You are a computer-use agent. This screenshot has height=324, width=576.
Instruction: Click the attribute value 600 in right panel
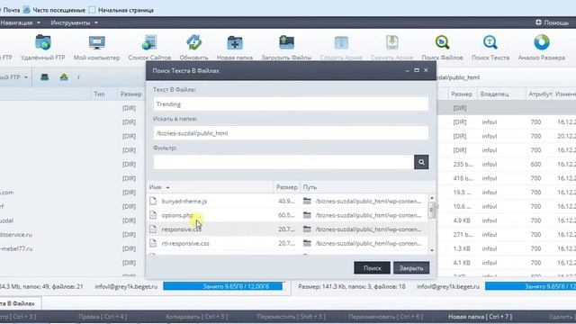coord(535,164)
